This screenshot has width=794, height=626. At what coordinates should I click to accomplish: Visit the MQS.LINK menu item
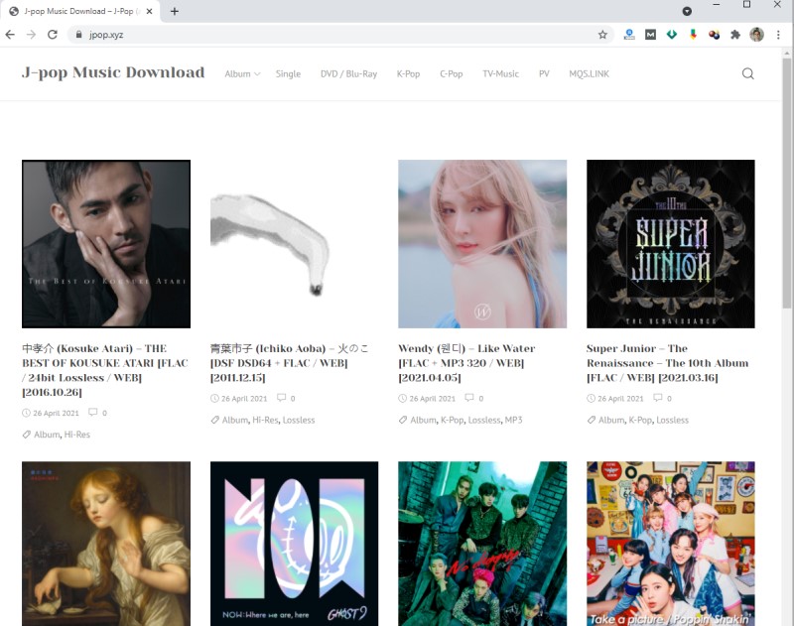click(x=589, y=73)
